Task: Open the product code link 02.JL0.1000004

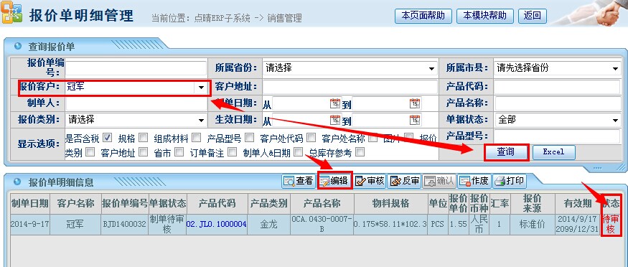Action: point(216,224)
